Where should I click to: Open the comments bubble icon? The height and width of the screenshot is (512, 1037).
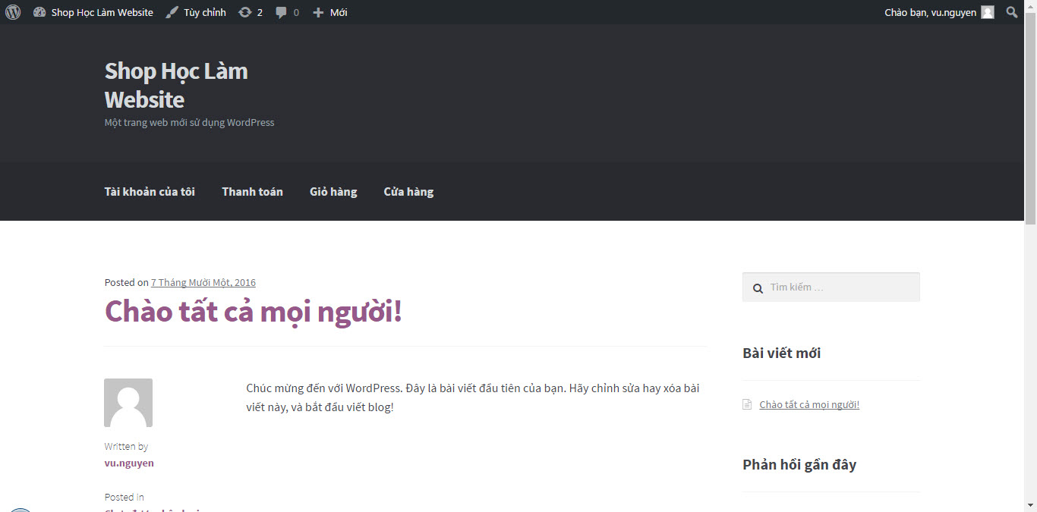coord(287,12)
